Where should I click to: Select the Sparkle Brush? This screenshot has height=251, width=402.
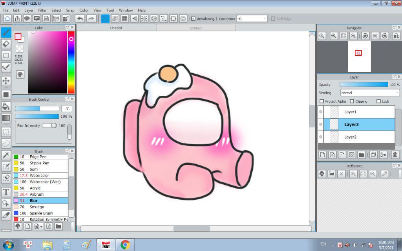(40, 213)
